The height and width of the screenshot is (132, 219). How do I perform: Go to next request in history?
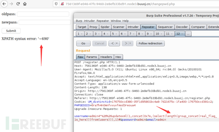(126, 43)
